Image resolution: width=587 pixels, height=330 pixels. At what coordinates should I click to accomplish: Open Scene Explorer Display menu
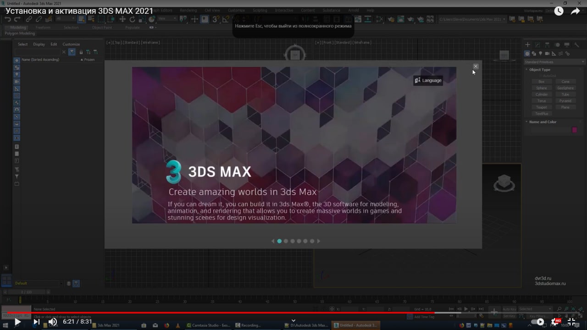(39, 44)
